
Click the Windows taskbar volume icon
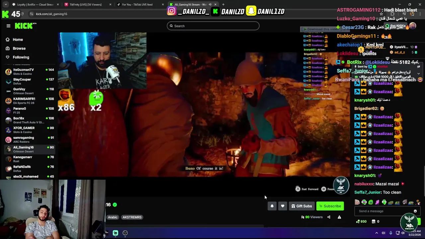coord(383,233)
